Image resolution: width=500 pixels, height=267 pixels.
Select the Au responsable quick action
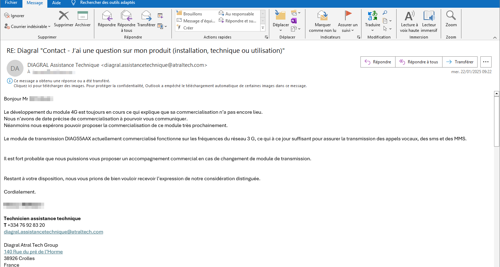(x=236, y=14)
